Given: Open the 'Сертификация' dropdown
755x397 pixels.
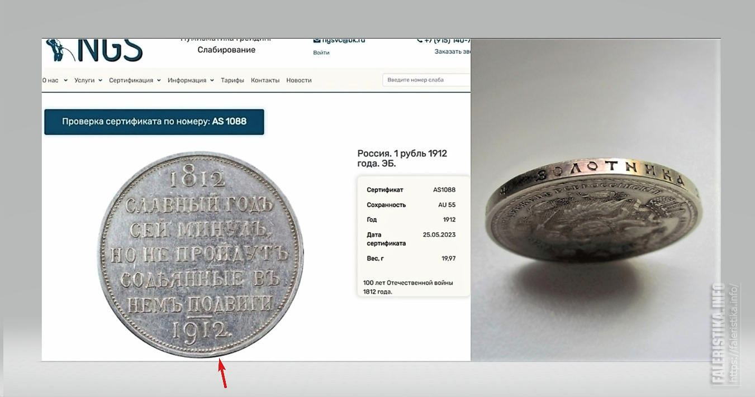Looking at the screenshot, I should pos(135,80).
